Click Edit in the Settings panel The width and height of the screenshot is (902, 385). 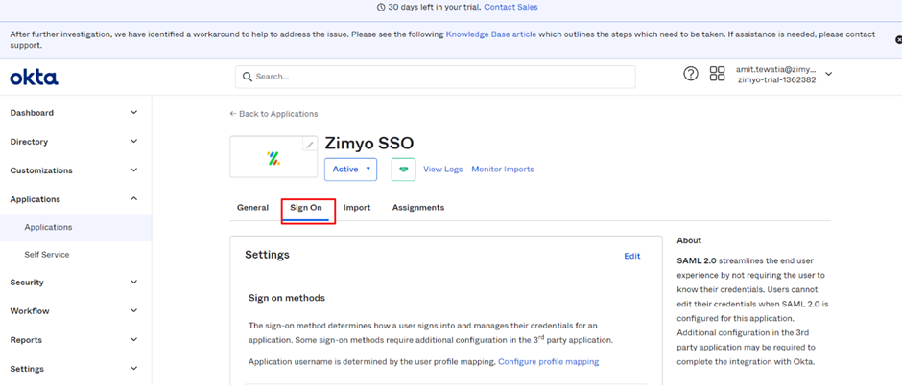632,257
